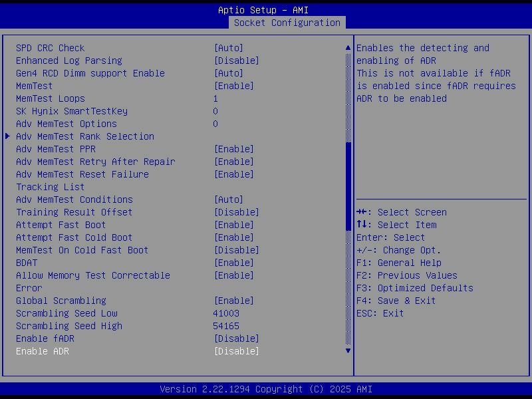
Task: Select the Adv MemTest Conditions label
Action: [74, 199]
